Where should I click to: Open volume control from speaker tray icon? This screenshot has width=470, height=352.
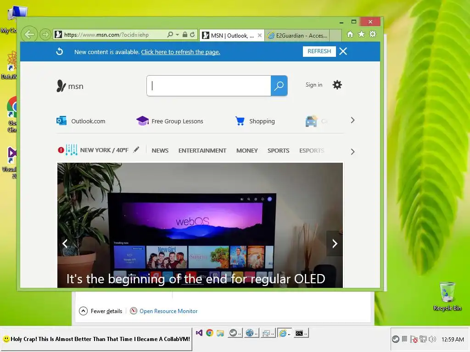click(x=432, y=339)
